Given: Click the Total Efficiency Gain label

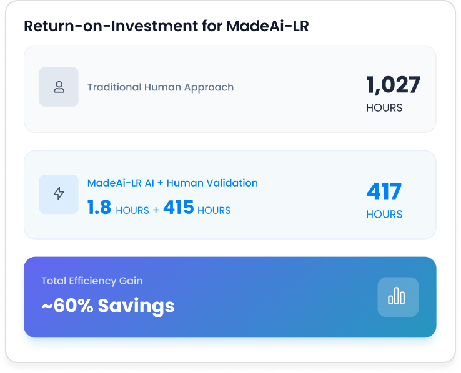Looking at the screenshot, I should pyautogui.click(x=92, y=281).
